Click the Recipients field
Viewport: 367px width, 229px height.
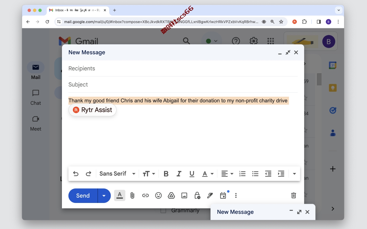point(183,68)
